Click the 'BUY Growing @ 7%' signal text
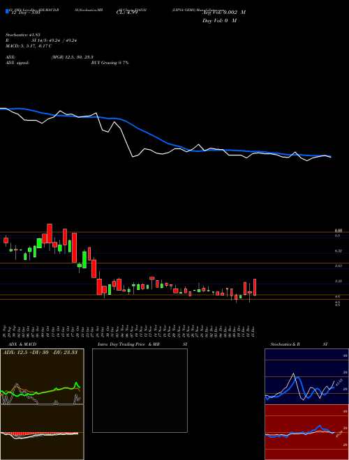Viewport: 349px width, 460px height. [110, 63]
